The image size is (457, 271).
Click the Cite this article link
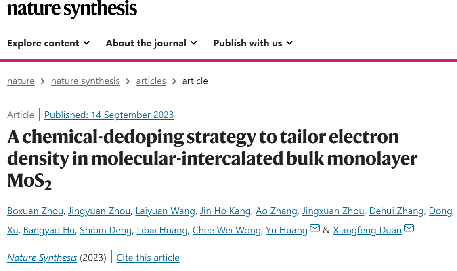148,258
